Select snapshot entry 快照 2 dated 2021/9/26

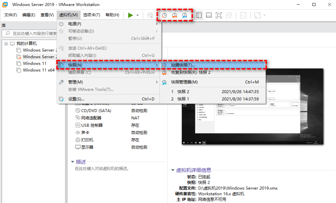pyautogui.click(x=213, y=92)
